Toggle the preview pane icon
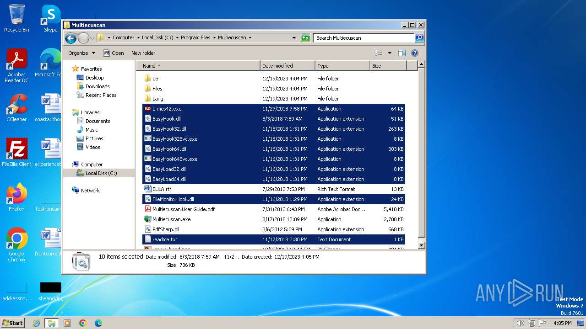The width and height of the screenshot is (586, 329). (402, 53)
